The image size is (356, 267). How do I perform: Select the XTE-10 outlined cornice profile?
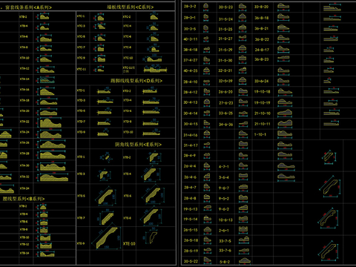tap(151, 237)
